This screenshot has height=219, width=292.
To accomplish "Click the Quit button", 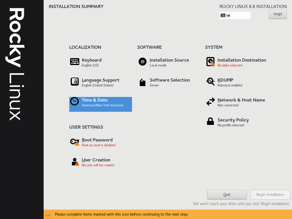I will tap(227, 194).
